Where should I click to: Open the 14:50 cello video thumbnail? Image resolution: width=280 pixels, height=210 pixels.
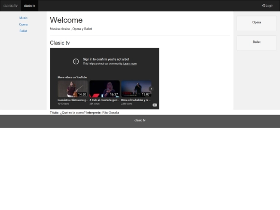pyautogui.click(x=73, y=89)
